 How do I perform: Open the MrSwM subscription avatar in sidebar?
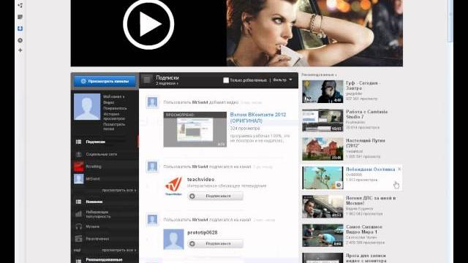(79, 179)
